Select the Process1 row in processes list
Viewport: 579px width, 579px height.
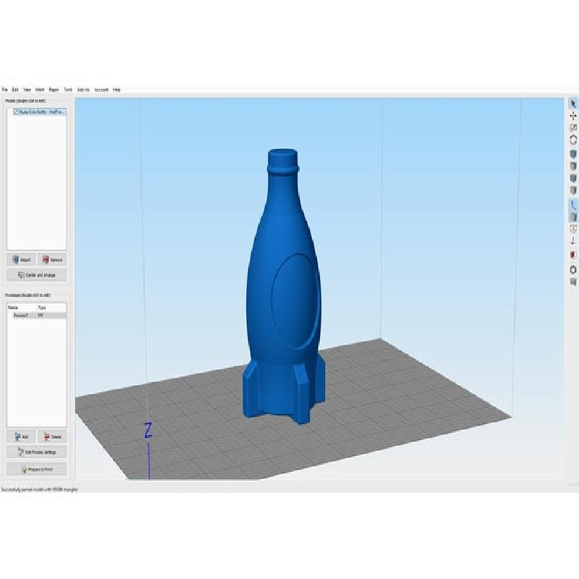(37, 316)
